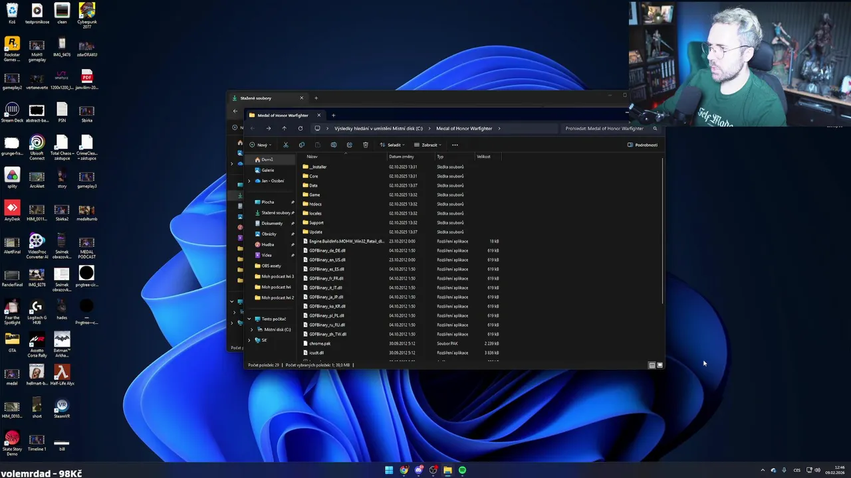Select the SteamVR desktop shortcut

pos(62,409)
